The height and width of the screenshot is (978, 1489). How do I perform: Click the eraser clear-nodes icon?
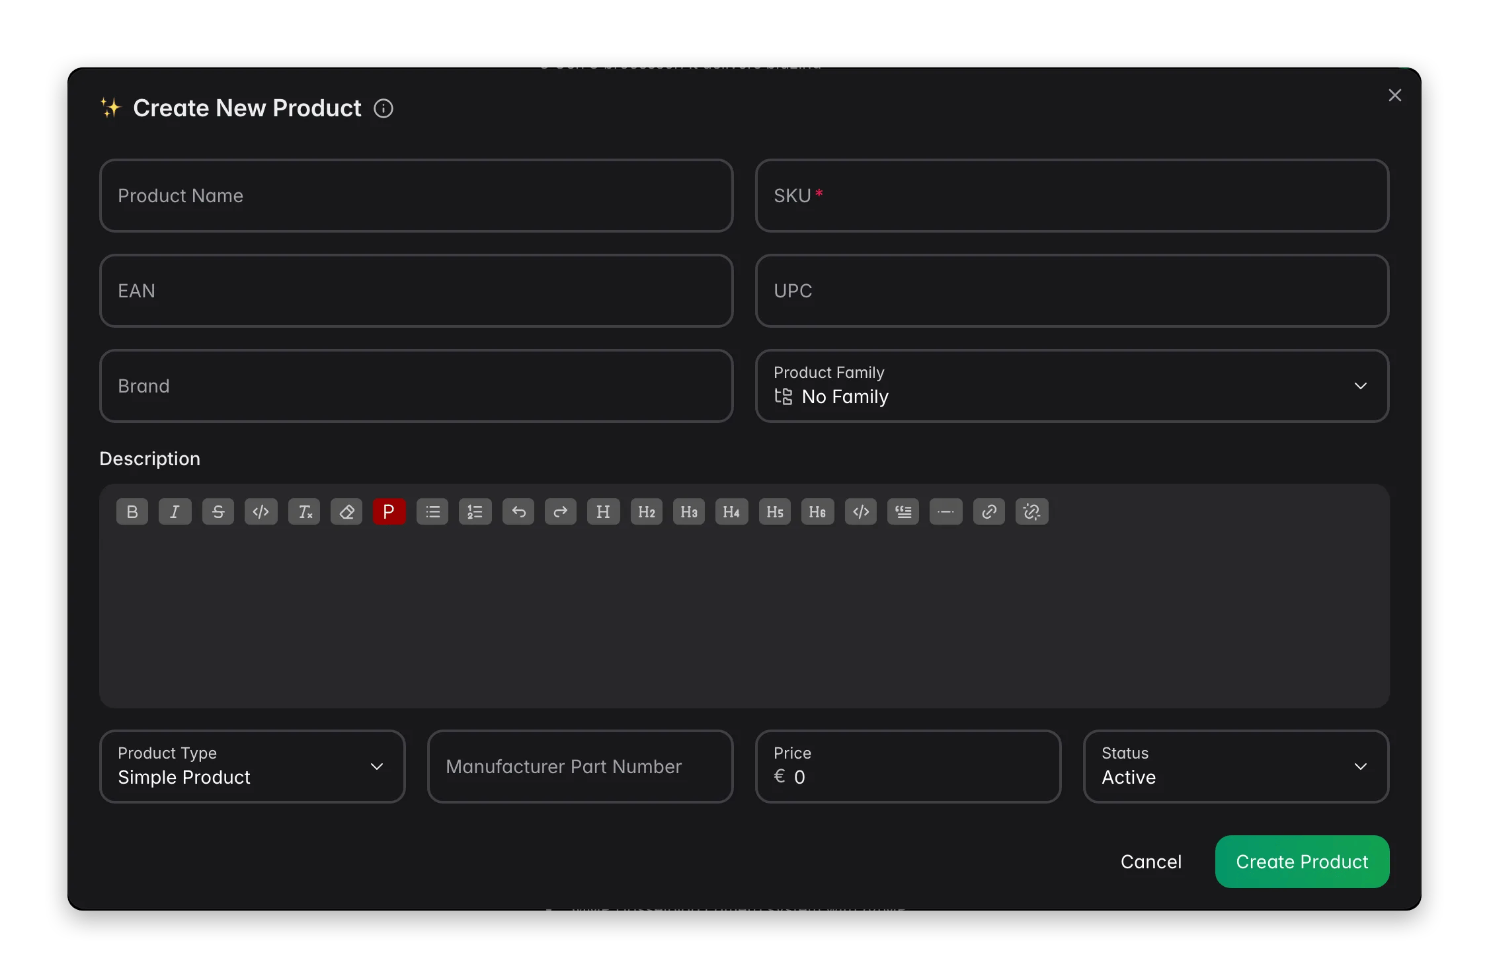pos(346,511)
